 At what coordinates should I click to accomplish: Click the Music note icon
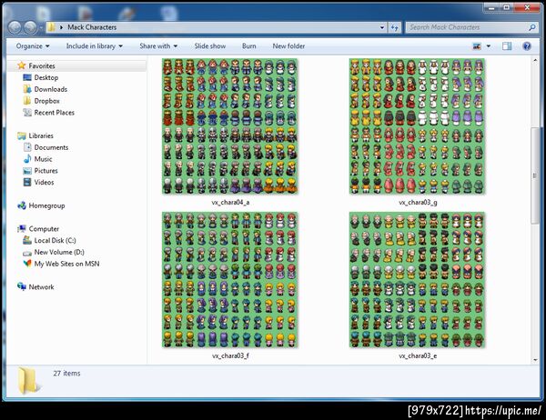27,159
